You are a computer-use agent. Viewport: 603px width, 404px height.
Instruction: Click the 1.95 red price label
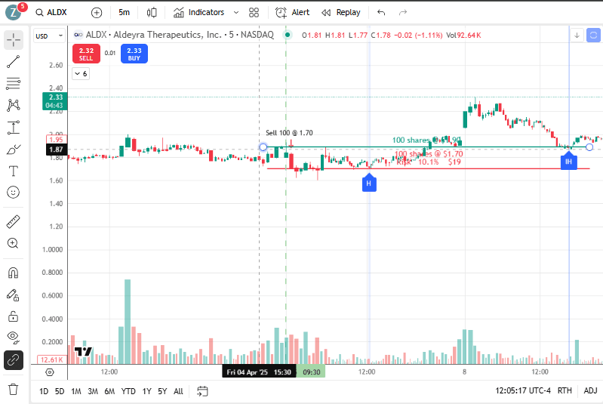click(56, 139)
